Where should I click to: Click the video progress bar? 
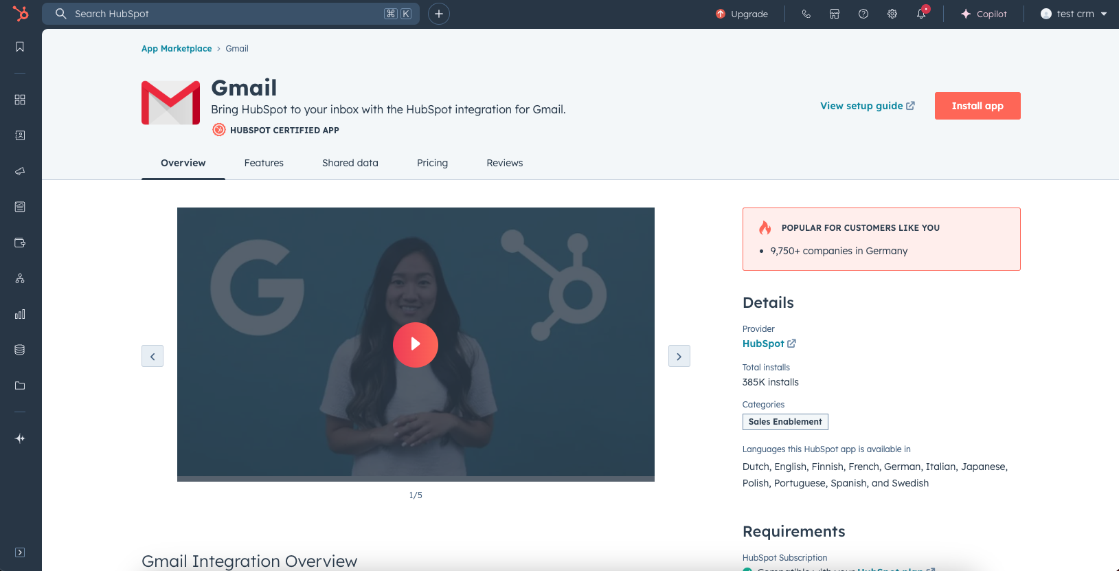pyautogui.click(x=416, y=478)
